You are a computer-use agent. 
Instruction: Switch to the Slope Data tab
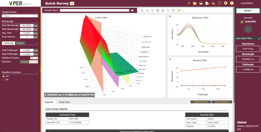pyautogui.click(x=64, y=102)
